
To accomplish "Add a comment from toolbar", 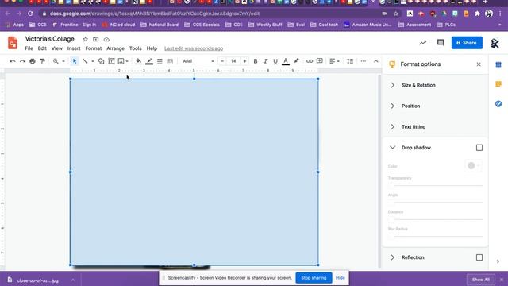I will point(319,61).
